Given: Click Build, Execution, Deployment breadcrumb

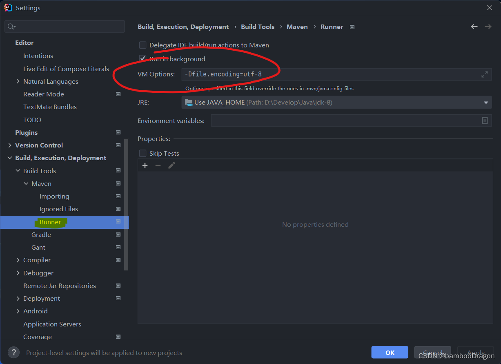Looking at the screenshot, I should pyautogui.click(x=183, y=27).
